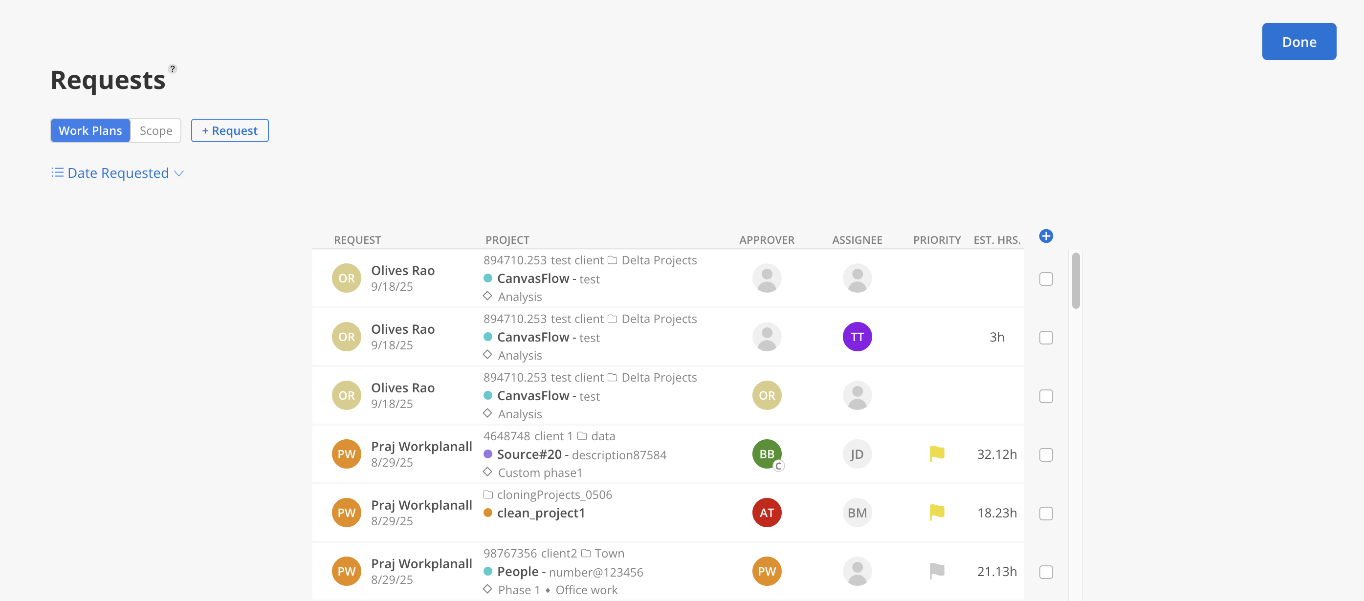Click the cloningProjects_0506 folder label

click(554, 495)
